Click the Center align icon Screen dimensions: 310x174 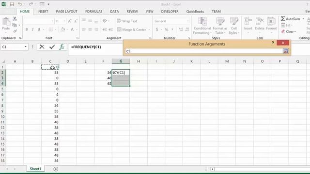tap(90, 29)
